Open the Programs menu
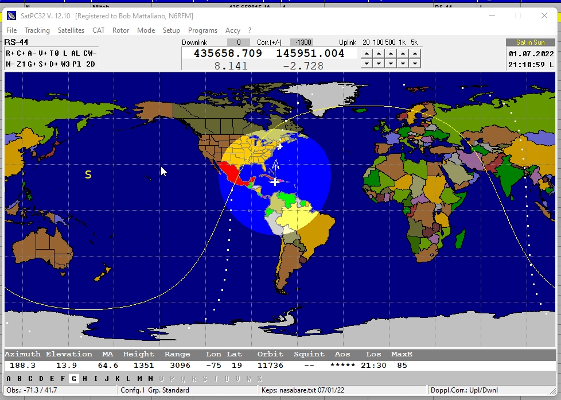Image resolution: width=561 pixels, height=400 pixels. tap(203, 30)
